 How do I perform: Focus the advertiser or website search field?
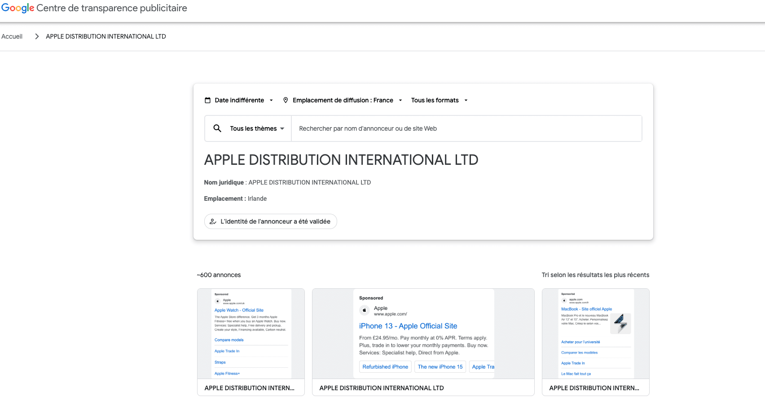coord(466,128)
